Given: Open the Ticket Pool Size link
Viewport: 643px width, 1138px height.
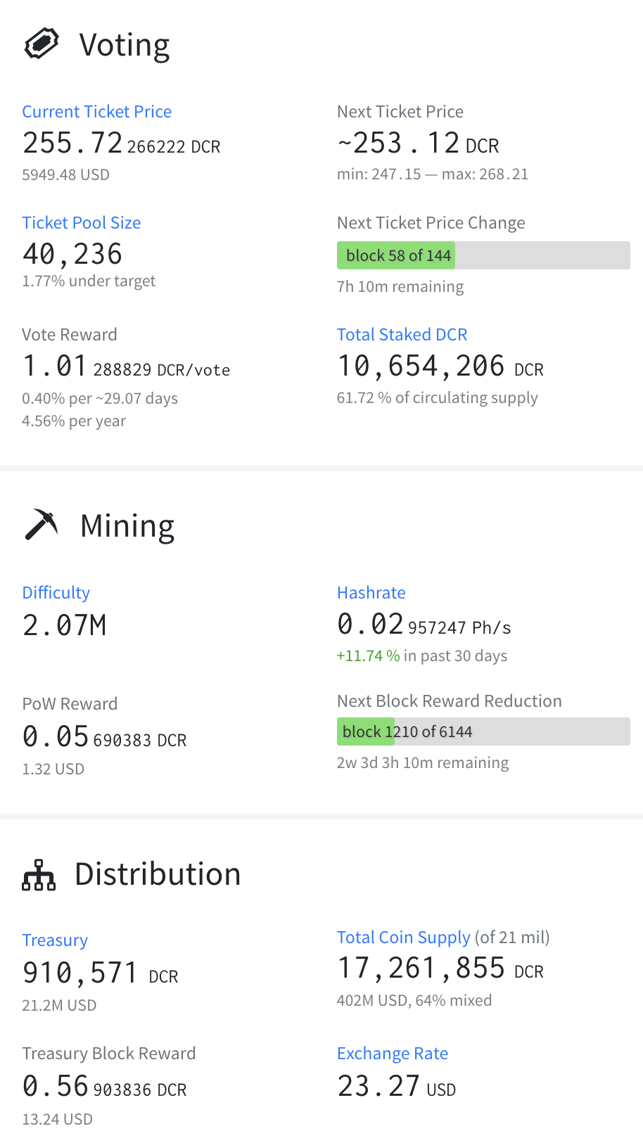Looking at the screenshot, I should (82, 223).
